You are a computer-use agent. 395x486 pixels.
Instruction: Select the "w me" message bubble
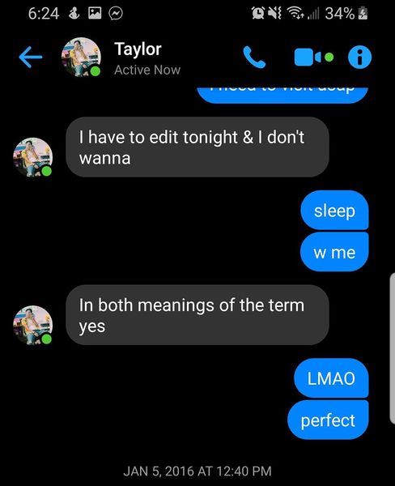click(334, 252)
